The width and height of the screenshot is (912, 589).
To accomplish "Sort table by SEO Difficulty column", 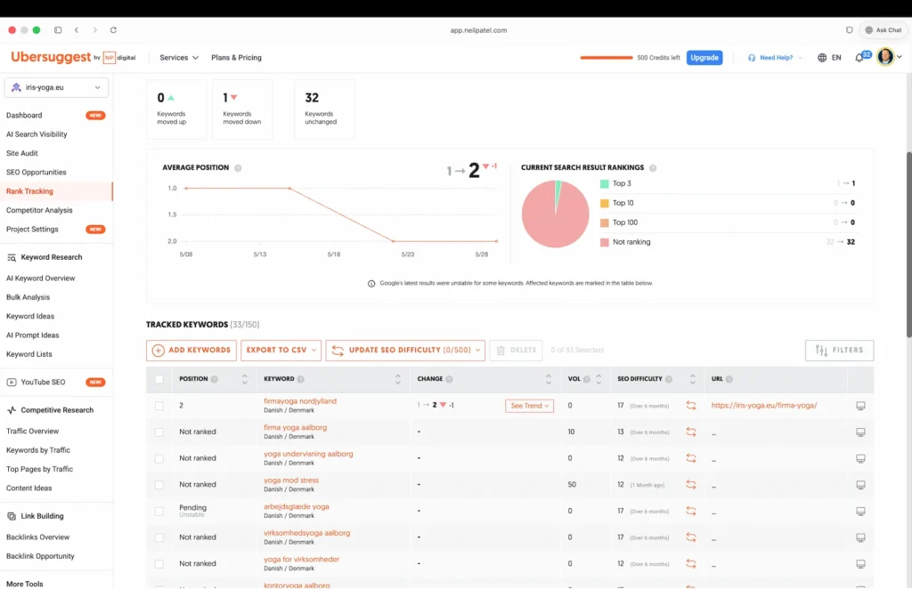I will pyautogui.click(x=692, y=379).
